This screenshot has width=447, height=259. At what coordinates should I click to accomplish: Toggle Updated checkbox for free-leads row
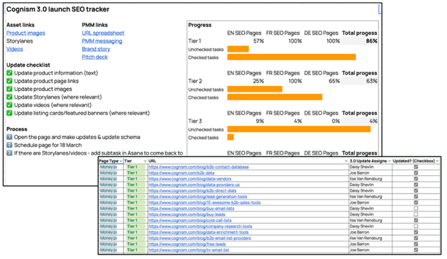[x=416, y=244]
